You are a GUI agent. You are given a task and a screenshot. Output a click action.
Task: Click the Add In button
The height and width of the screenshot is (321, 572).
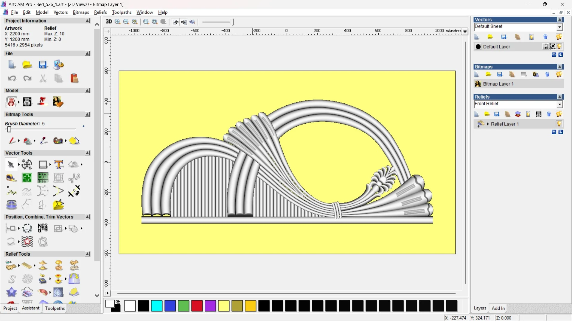[x=498, y=308]
